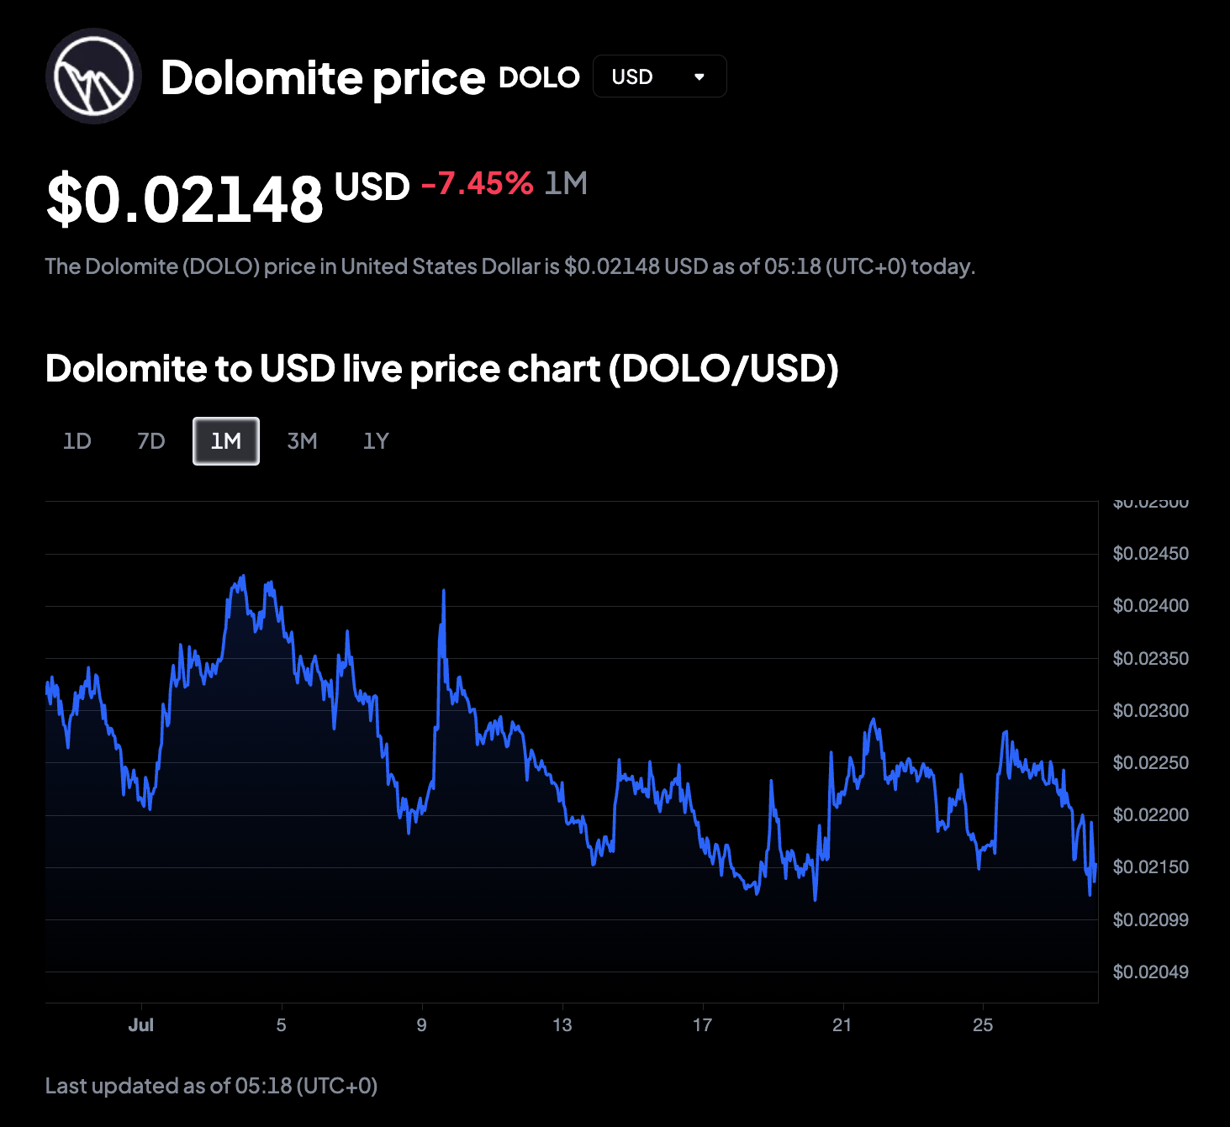Select the 1M chart range tab
The image size is (1230, 1127).
pos(226,441)
